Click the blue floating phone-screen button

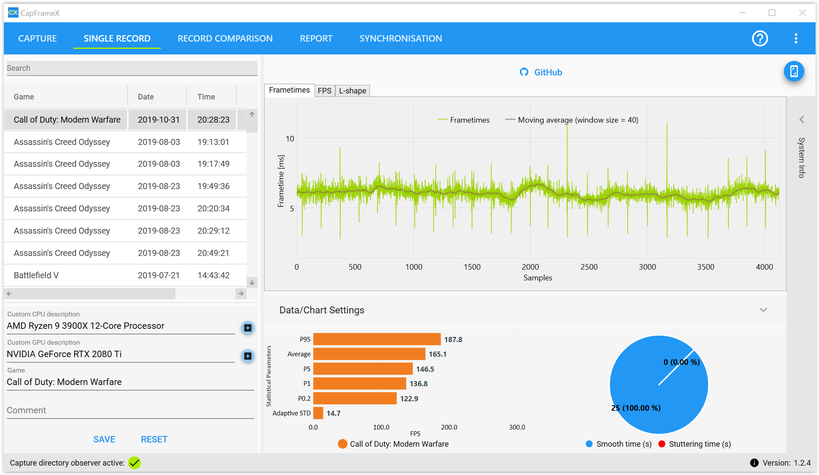point(794,71)
